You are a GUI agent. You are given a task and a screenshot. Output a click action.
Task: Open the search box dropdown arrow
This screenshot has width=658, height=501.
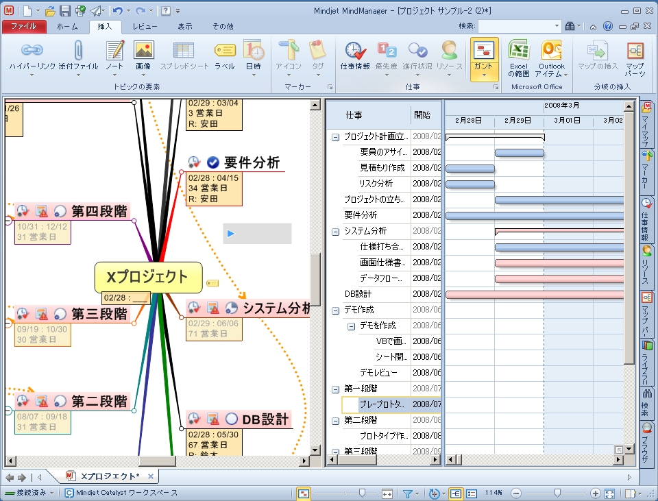pos(557,26)
